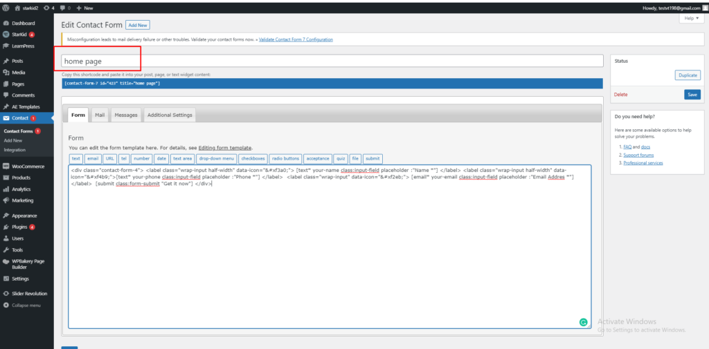
Task: Click the Users icon in sidebar
Action: point(6,238)
